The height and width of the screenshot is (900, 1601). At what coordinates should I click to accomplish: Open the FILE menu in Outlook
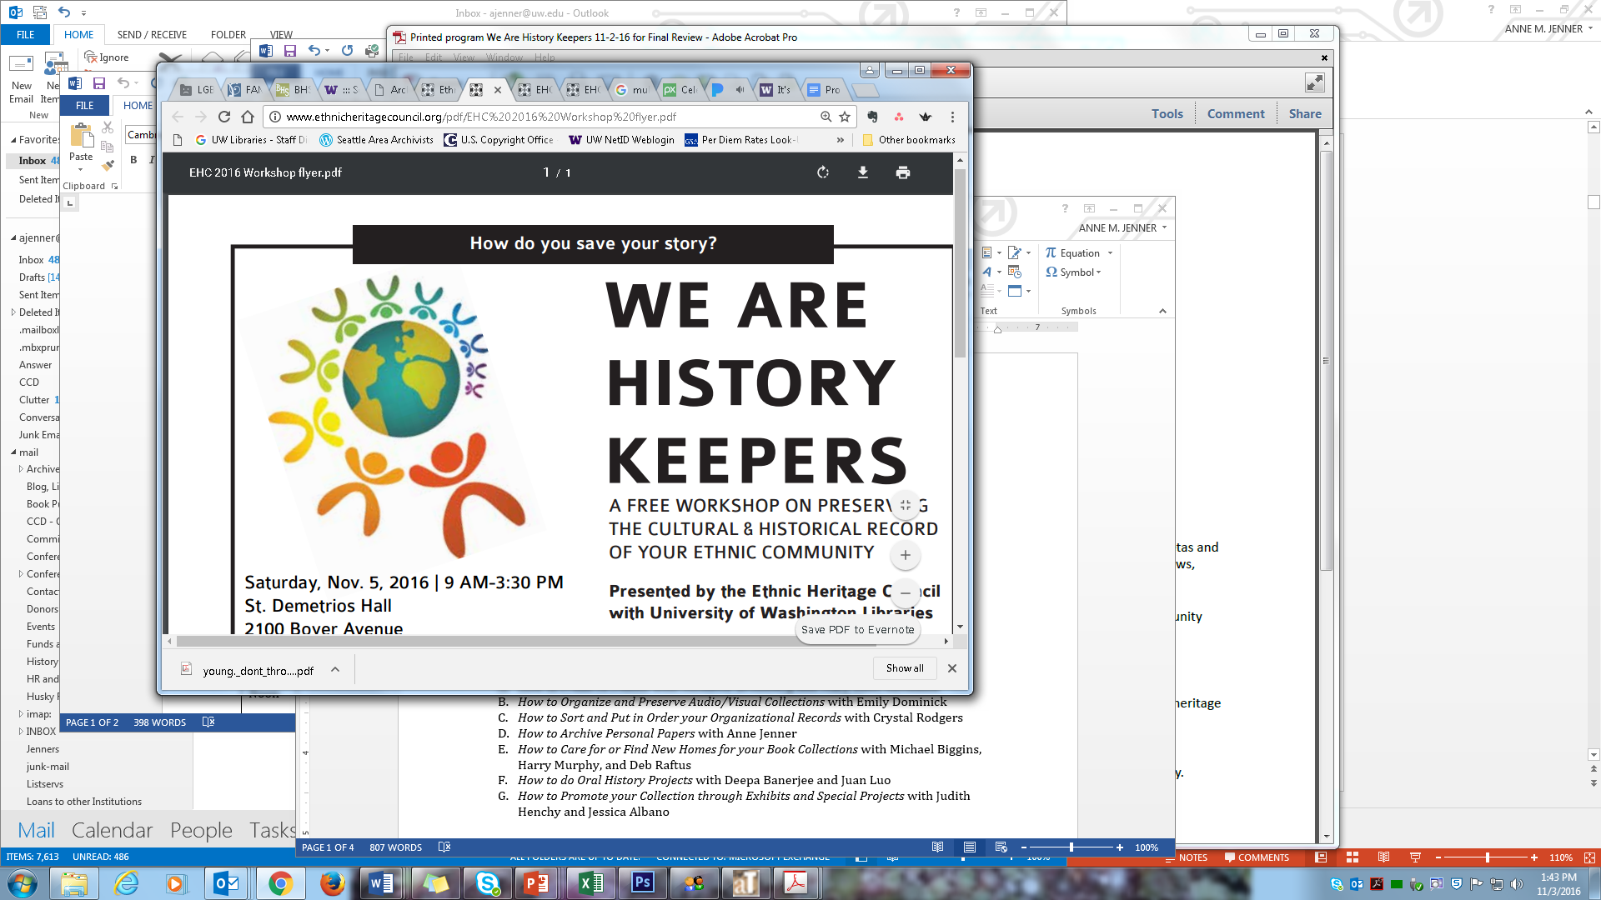coord(26,35)
